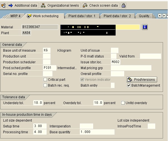Open Organizational levels
The width and height of the screenshot is (168, 141).
pos(60,5)
